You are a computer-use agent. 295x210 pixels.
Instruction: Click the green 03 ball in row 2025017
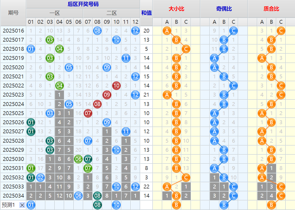coord(50,40)
